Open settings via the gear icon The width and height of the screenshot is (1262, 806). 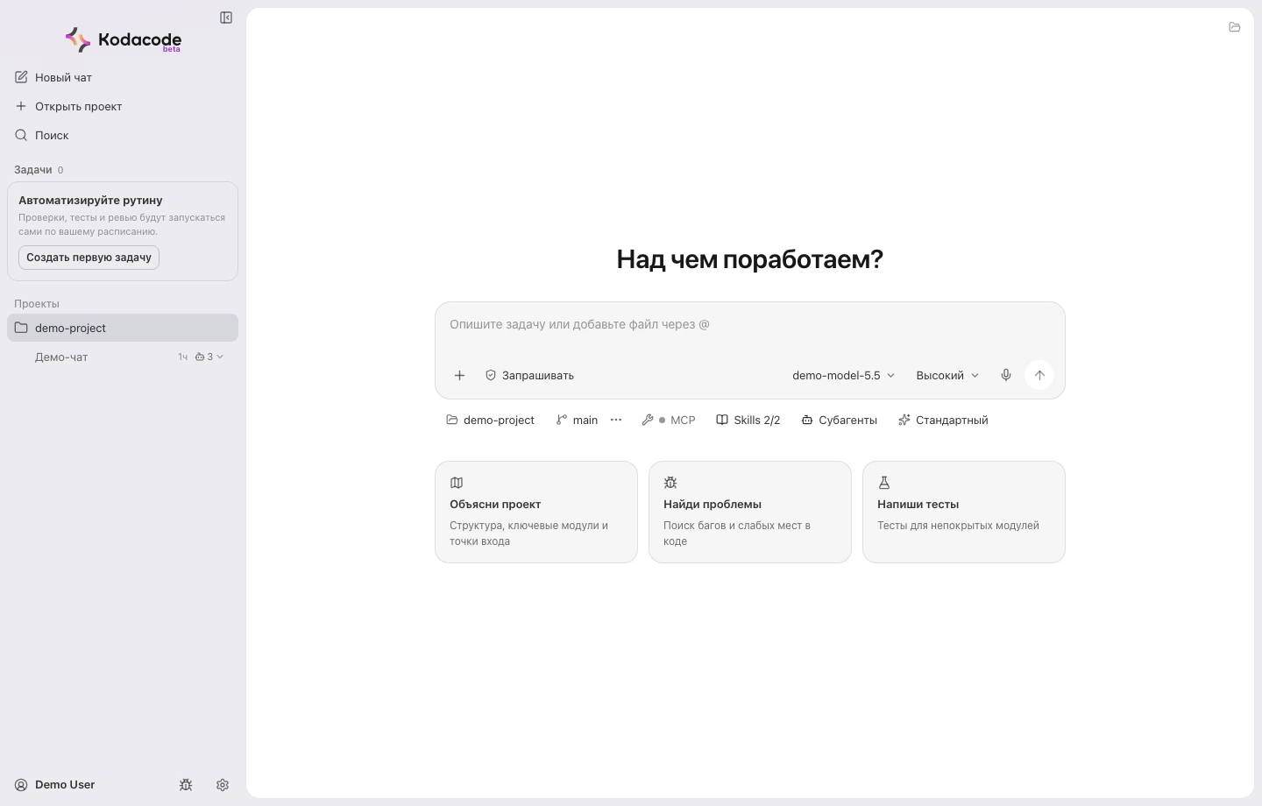(x=223, y=785)
